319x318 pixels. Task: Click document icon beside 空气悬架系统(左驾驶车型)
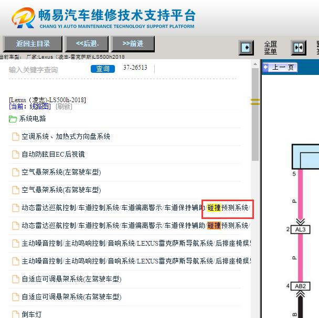tap(16, 172)
